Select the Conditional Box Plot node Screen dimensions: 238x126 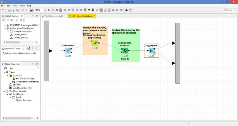coord(22,88)
